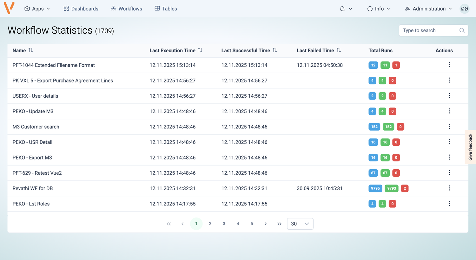The width and height of the screenshot is (476, 260).
Task: Go to Dashboards
Action: click(81, 9)
